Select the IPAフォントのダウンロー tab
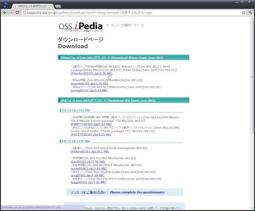Screen dimensions: 255x211 [x=33, y=6]
